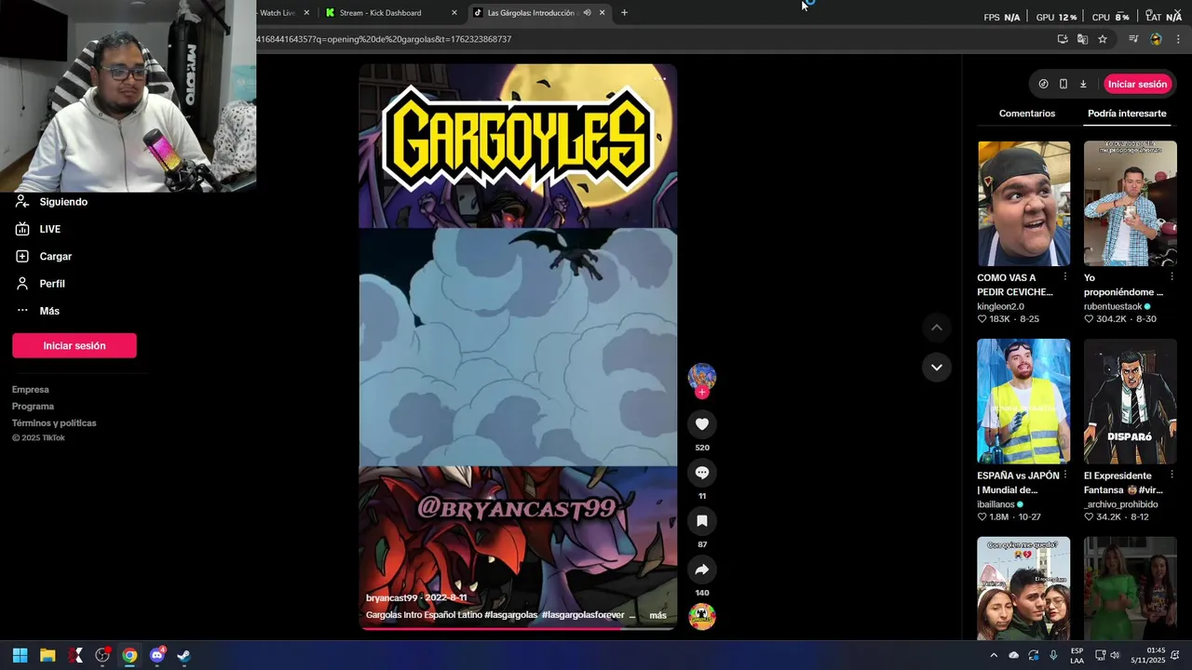Screen dimensions: 1192x670
Task: Open ibaillanos ESPAÑA vs JAPÓN thumbnail
Action: pyautogui.click(x=1023, y=401)
